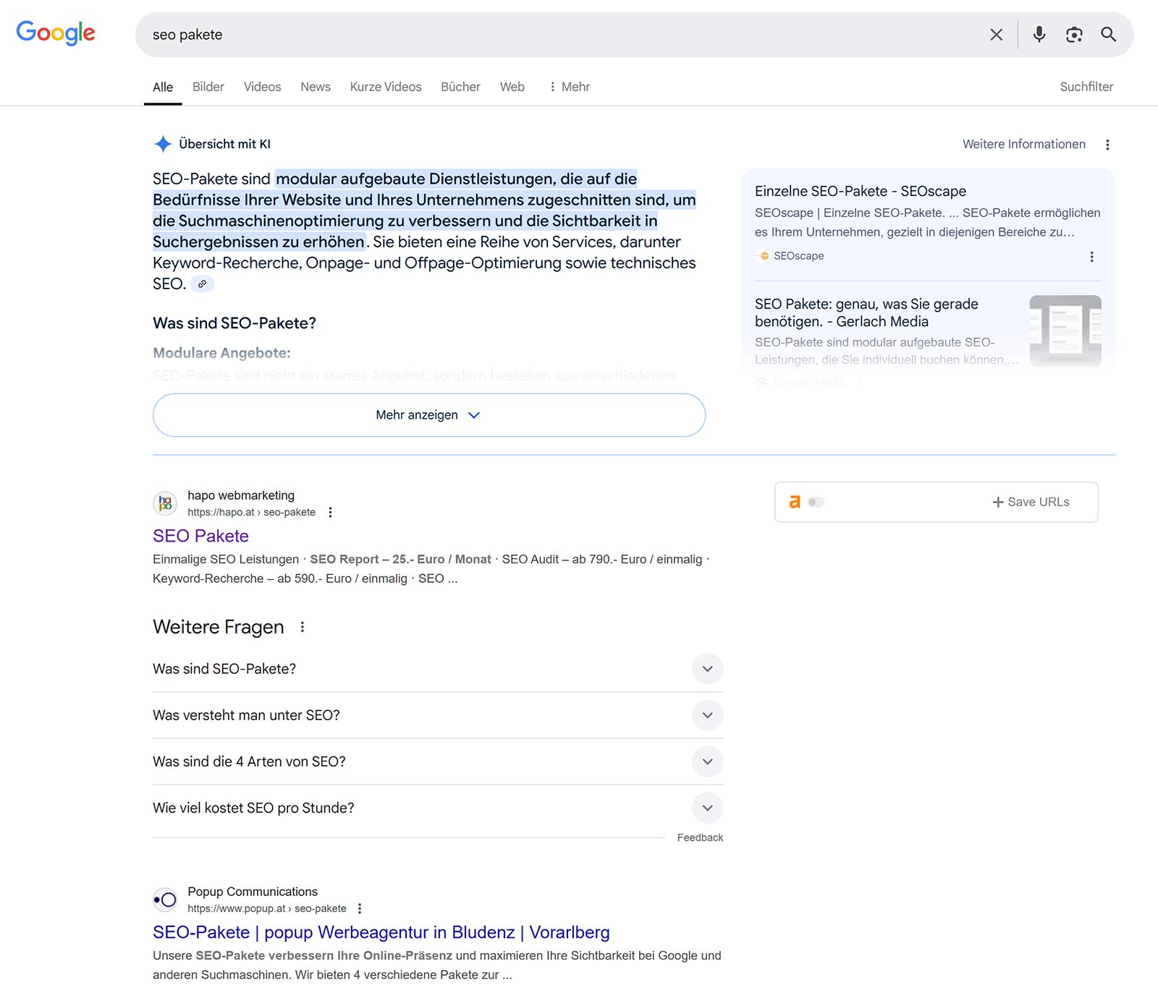Start voice search with microphone icon
Image resolution: width=1158 pixels, height=1003 pixels.
click(x=1039, y=35)
